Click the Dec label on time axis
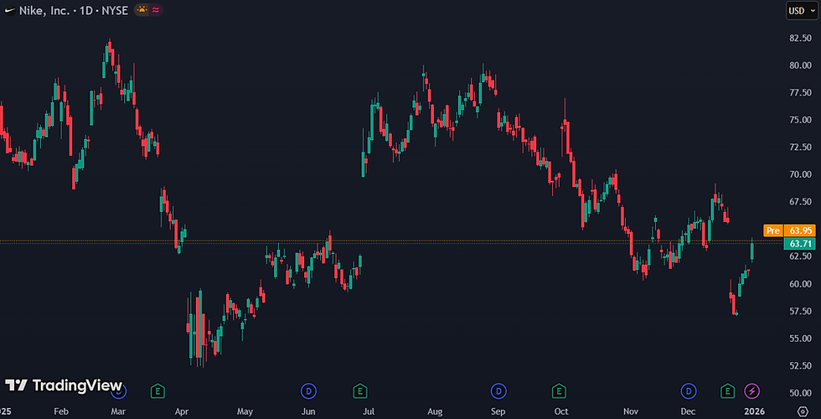This screenshot has width=821, height=419. click(x=688, y=411)
